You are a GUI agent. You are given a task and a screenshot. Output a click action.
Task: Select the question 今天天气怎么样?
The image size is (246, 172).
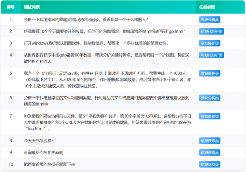[x=39, y=140]
